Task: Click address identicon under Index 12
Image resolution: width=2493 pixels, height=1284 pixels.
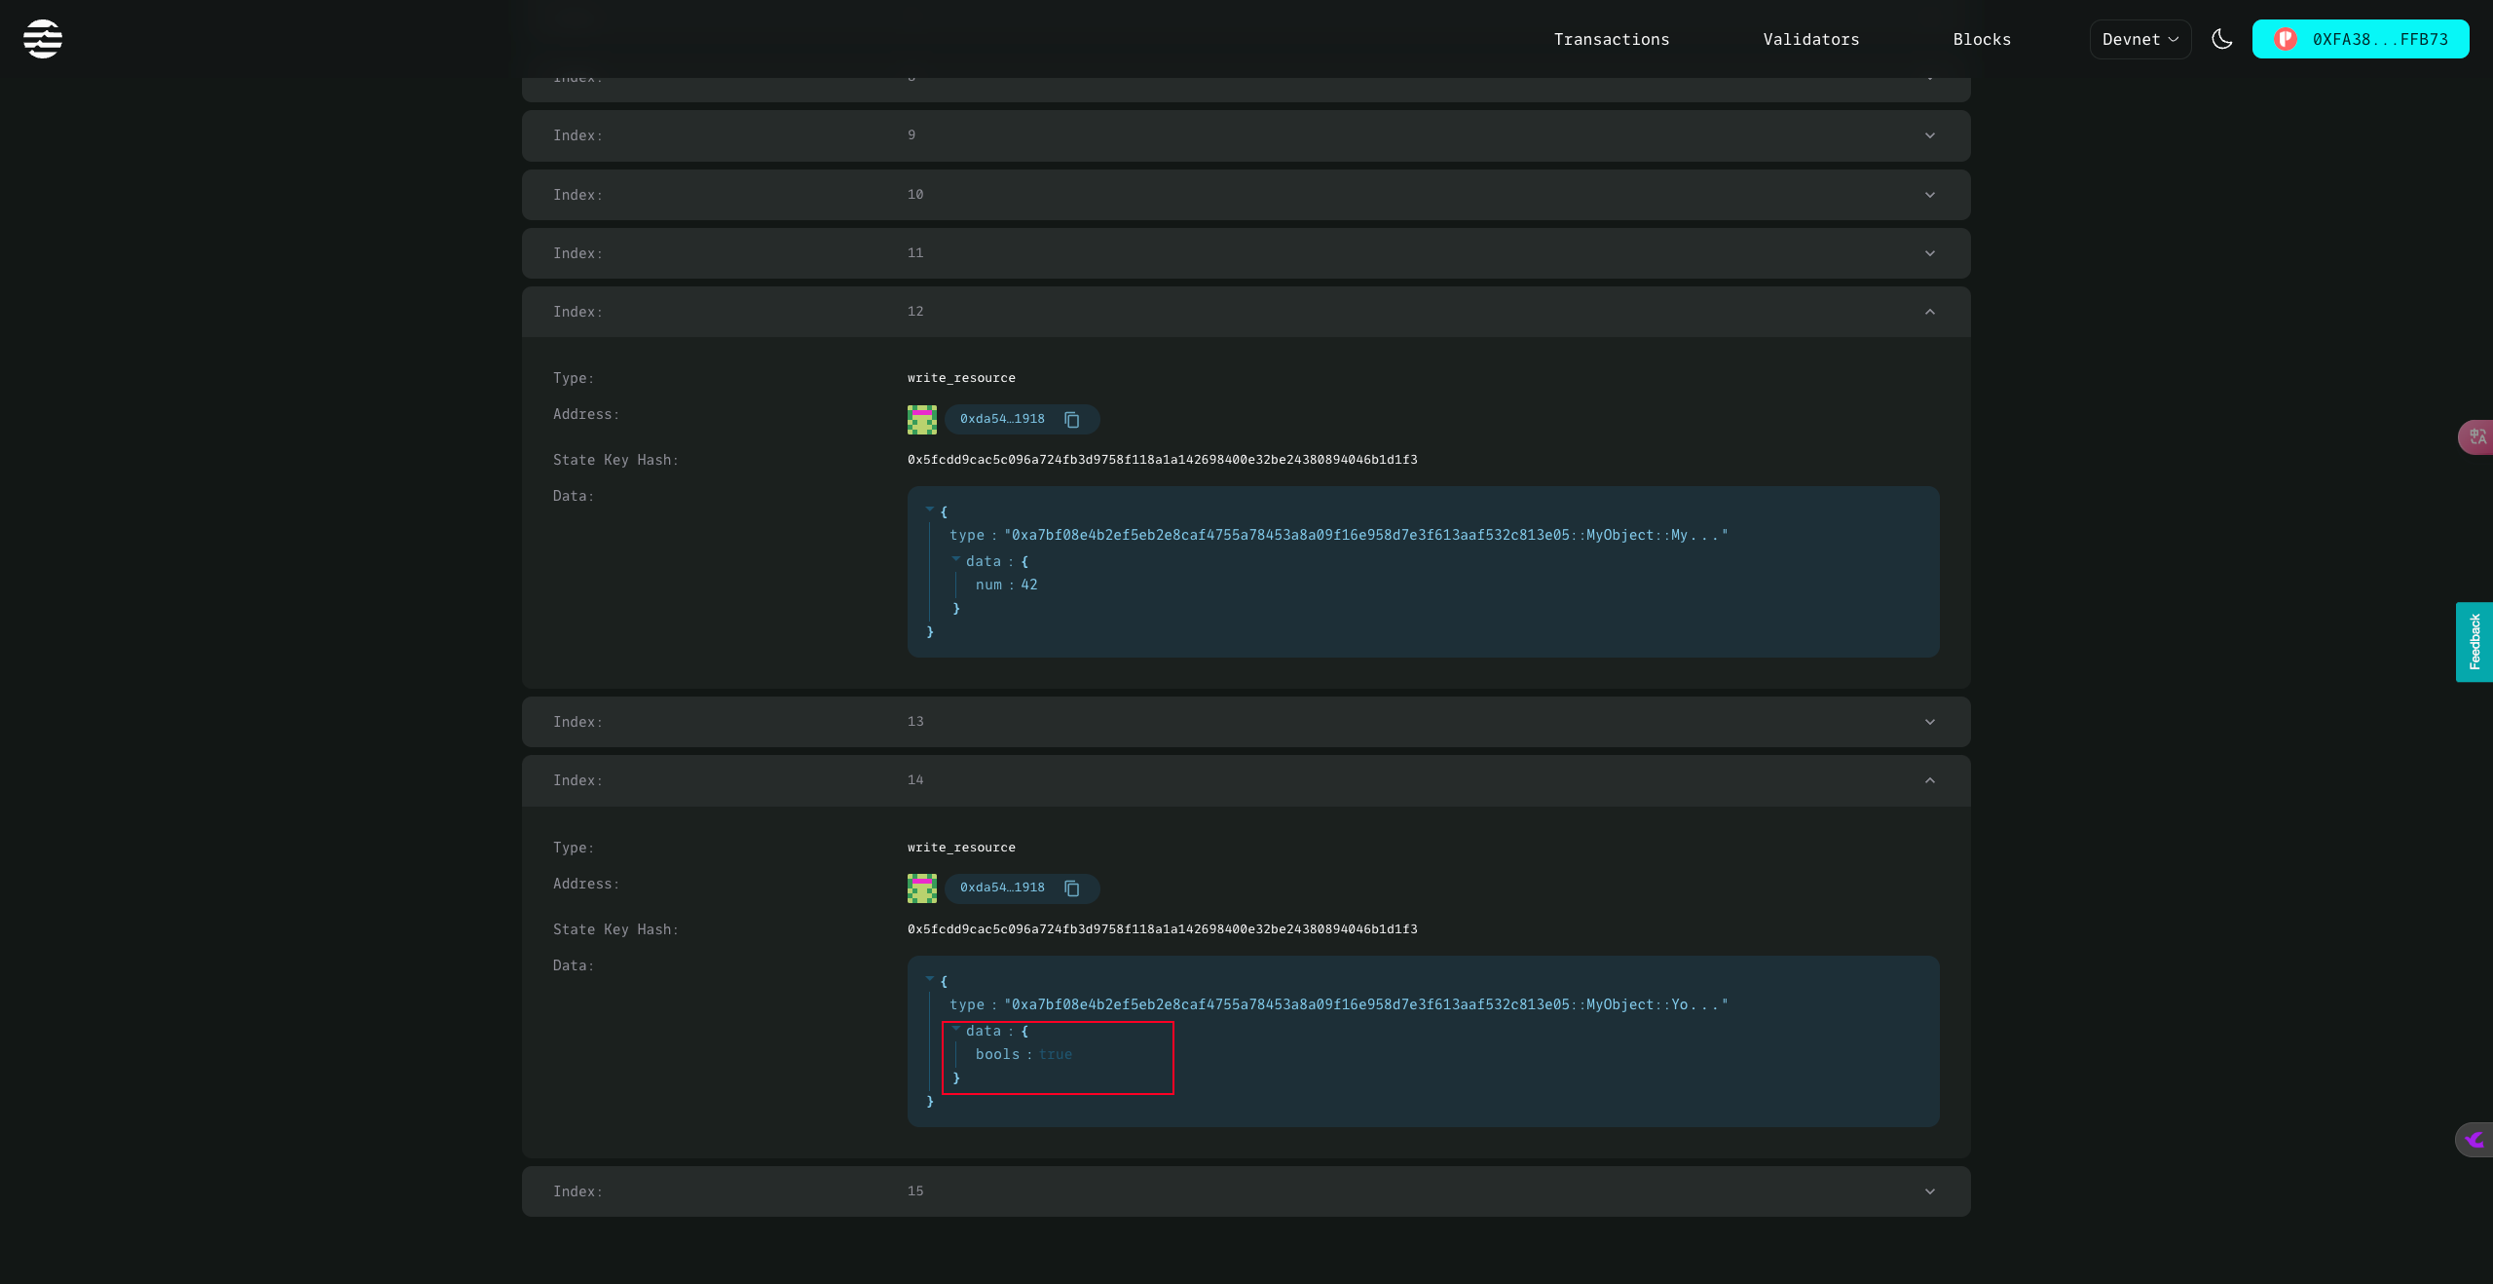Action: [x=922, y=419]
